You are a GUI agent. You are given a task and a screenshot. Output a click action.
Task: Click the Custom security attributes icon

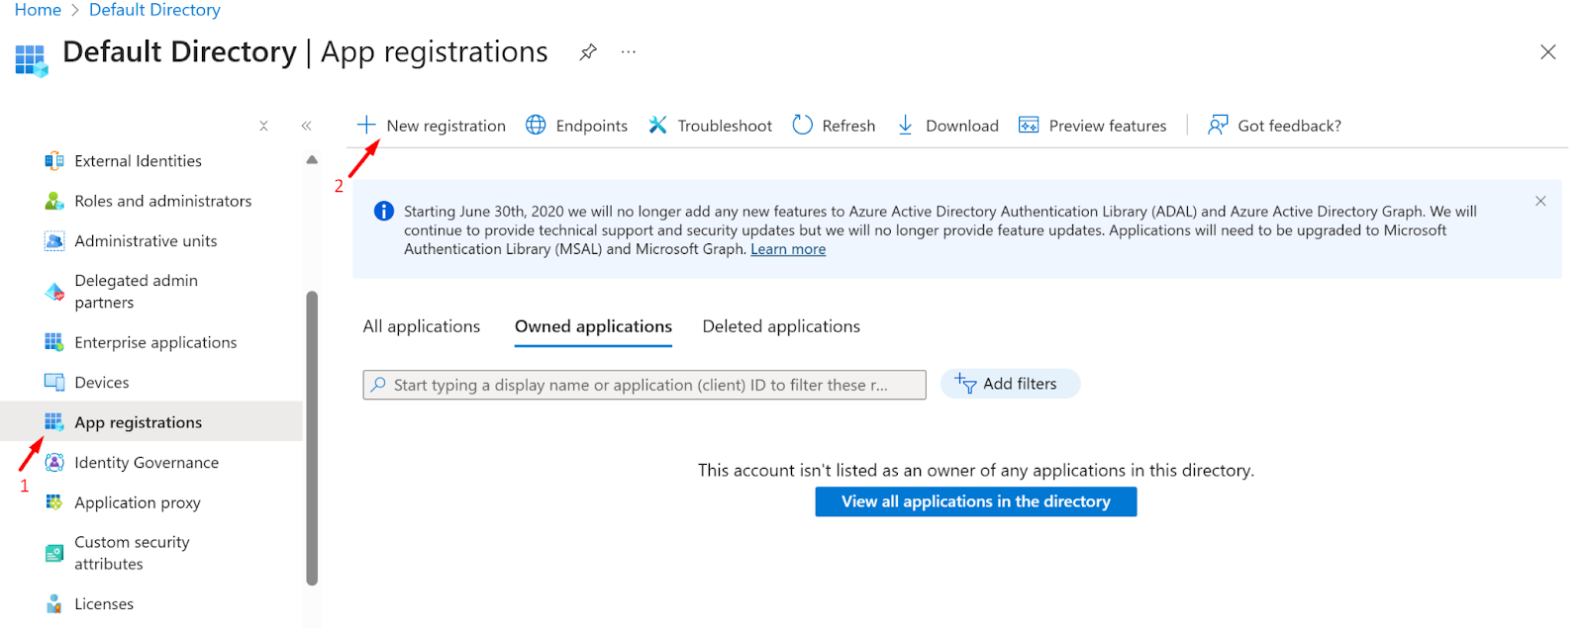pos(54,553)
